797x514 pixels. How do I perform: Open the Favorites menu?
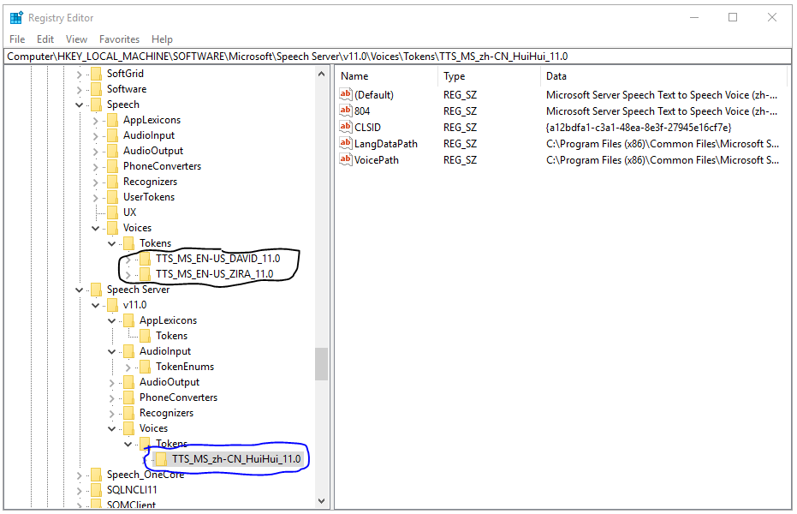[119, 39]
